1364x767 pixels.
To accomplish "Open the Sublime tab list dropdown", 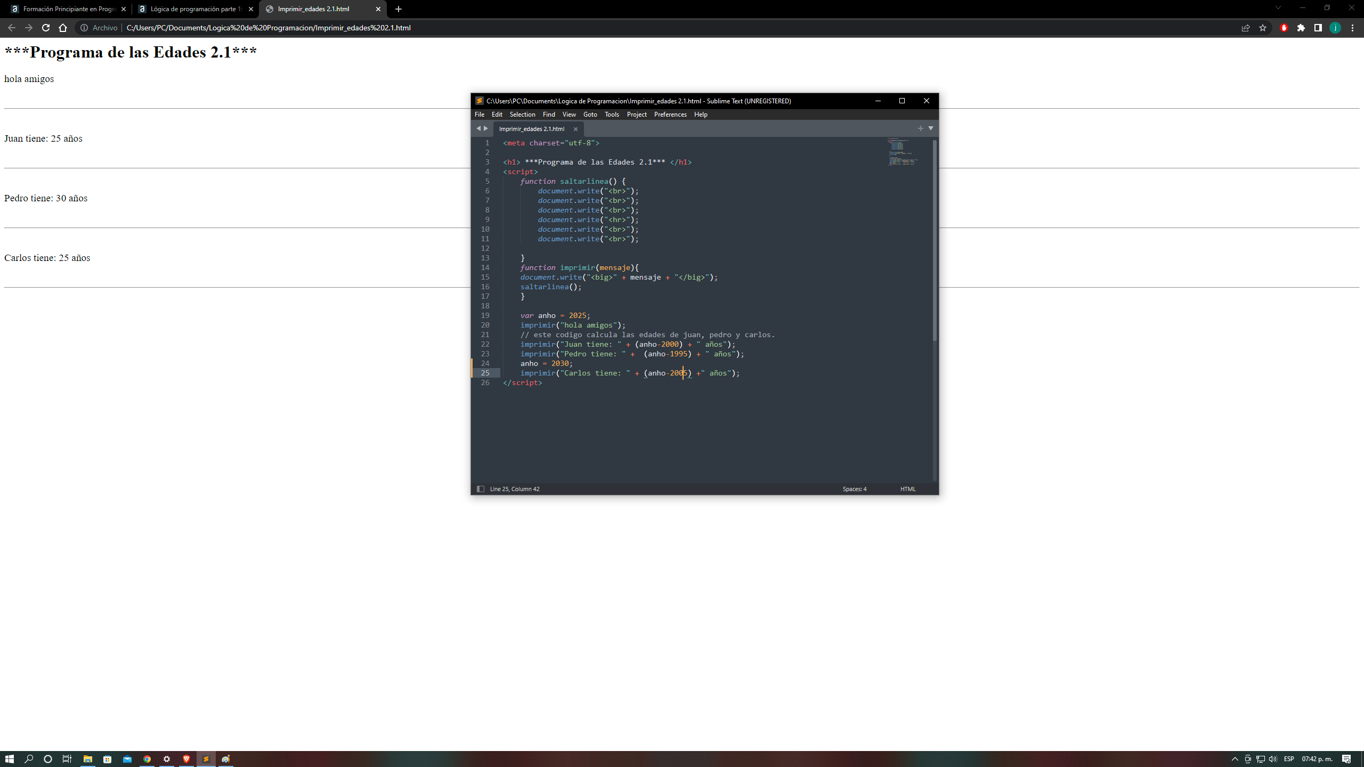I will 931,128.
